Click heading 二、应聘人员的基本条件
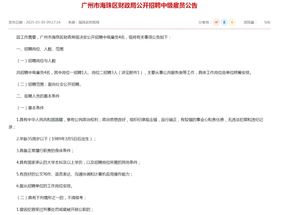The image size is (283, 215). point(38,96)
